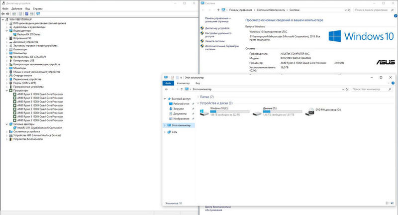The image size is (398, 215).
Task: Open Защита системы link in System window
Action: 215,41
